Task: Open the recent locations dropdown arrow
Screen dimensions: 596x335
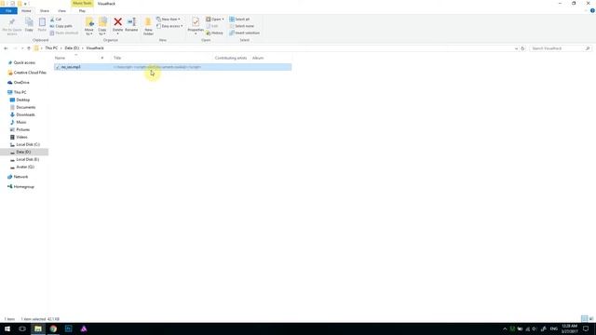Action: [x=22, y=48]
